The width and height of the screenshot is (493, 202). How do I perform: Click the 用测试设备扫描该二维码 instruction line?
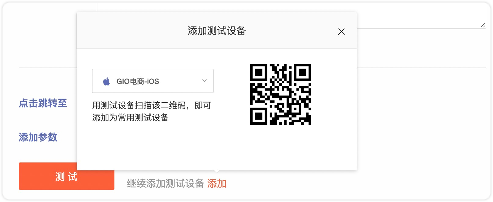(152, 105)
